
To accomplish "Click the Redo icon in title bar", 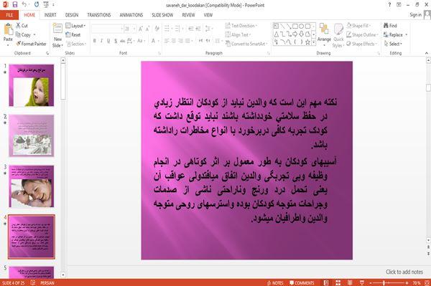I will tap(37, 5).
